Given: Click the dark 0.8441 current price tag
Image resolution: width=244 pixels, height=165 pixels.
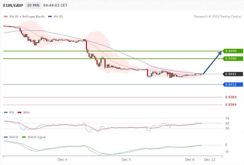Looking at the screenshot, I should [233, 74].
